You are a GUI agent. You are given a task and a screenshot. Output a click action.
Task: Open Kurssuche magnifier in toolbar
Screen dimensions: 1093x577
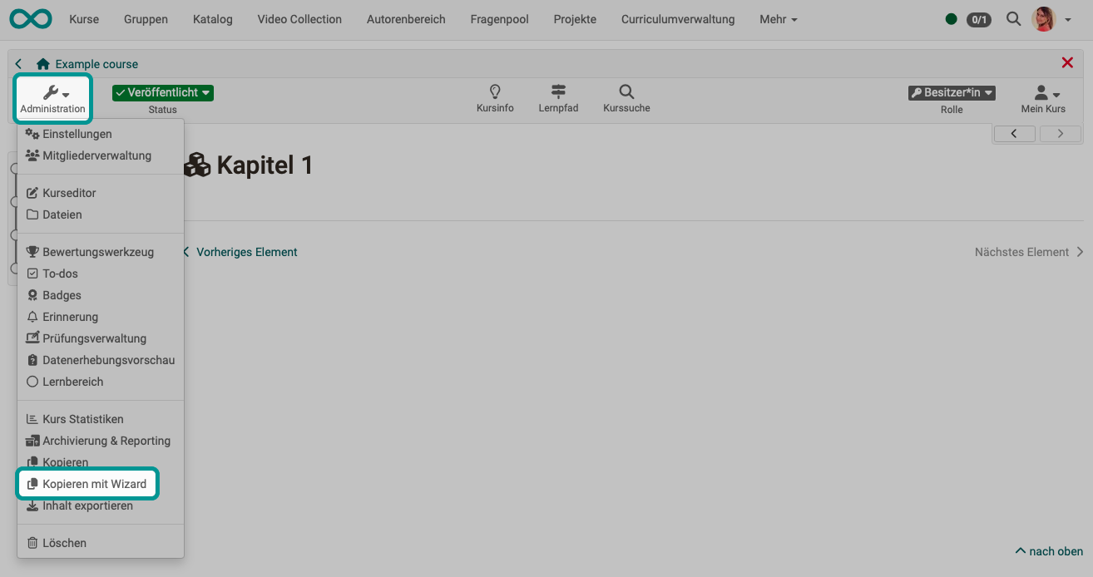[x=626, y=91]
